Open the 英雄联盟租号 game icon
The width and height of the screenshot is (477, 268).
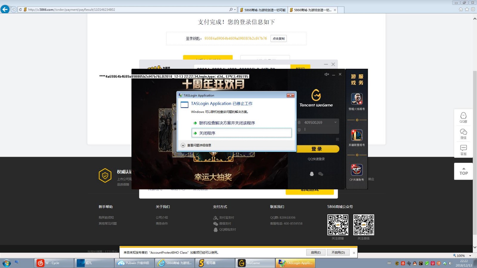(x=357, y=135)
